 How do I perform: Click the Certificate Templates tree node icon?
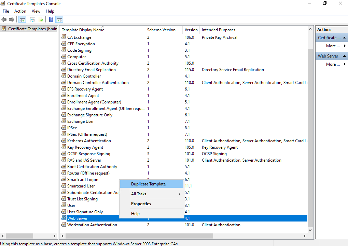4,29
